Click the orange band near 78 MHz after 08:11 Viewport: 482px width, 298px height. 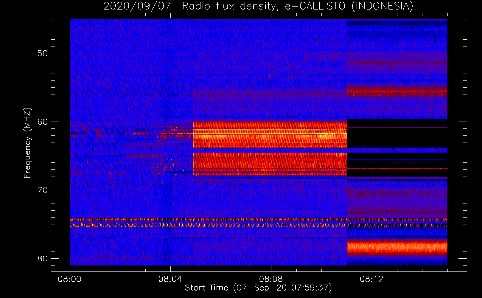[x=397, y=247]
